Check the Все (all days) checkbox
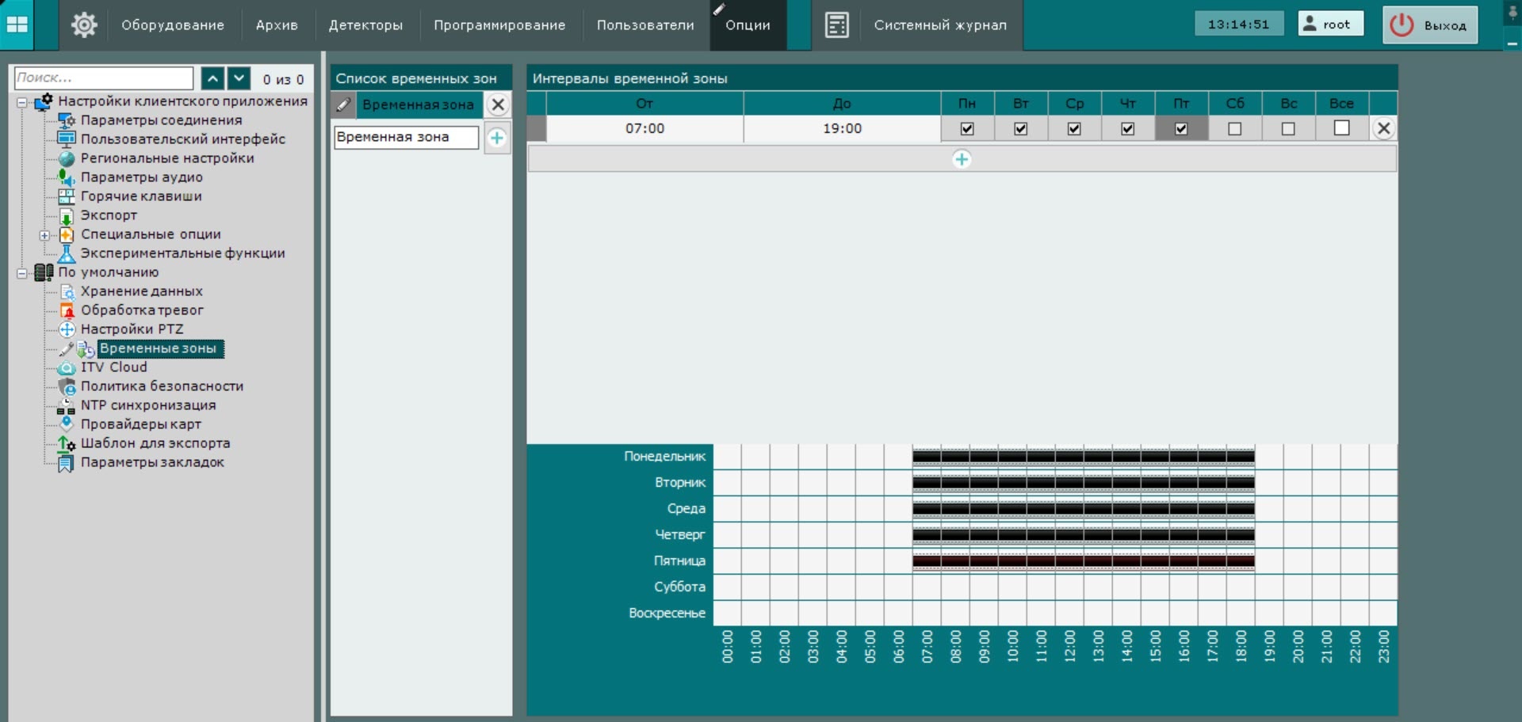1522x722 pixels. pyautogui.click(x=1341, y=128)
